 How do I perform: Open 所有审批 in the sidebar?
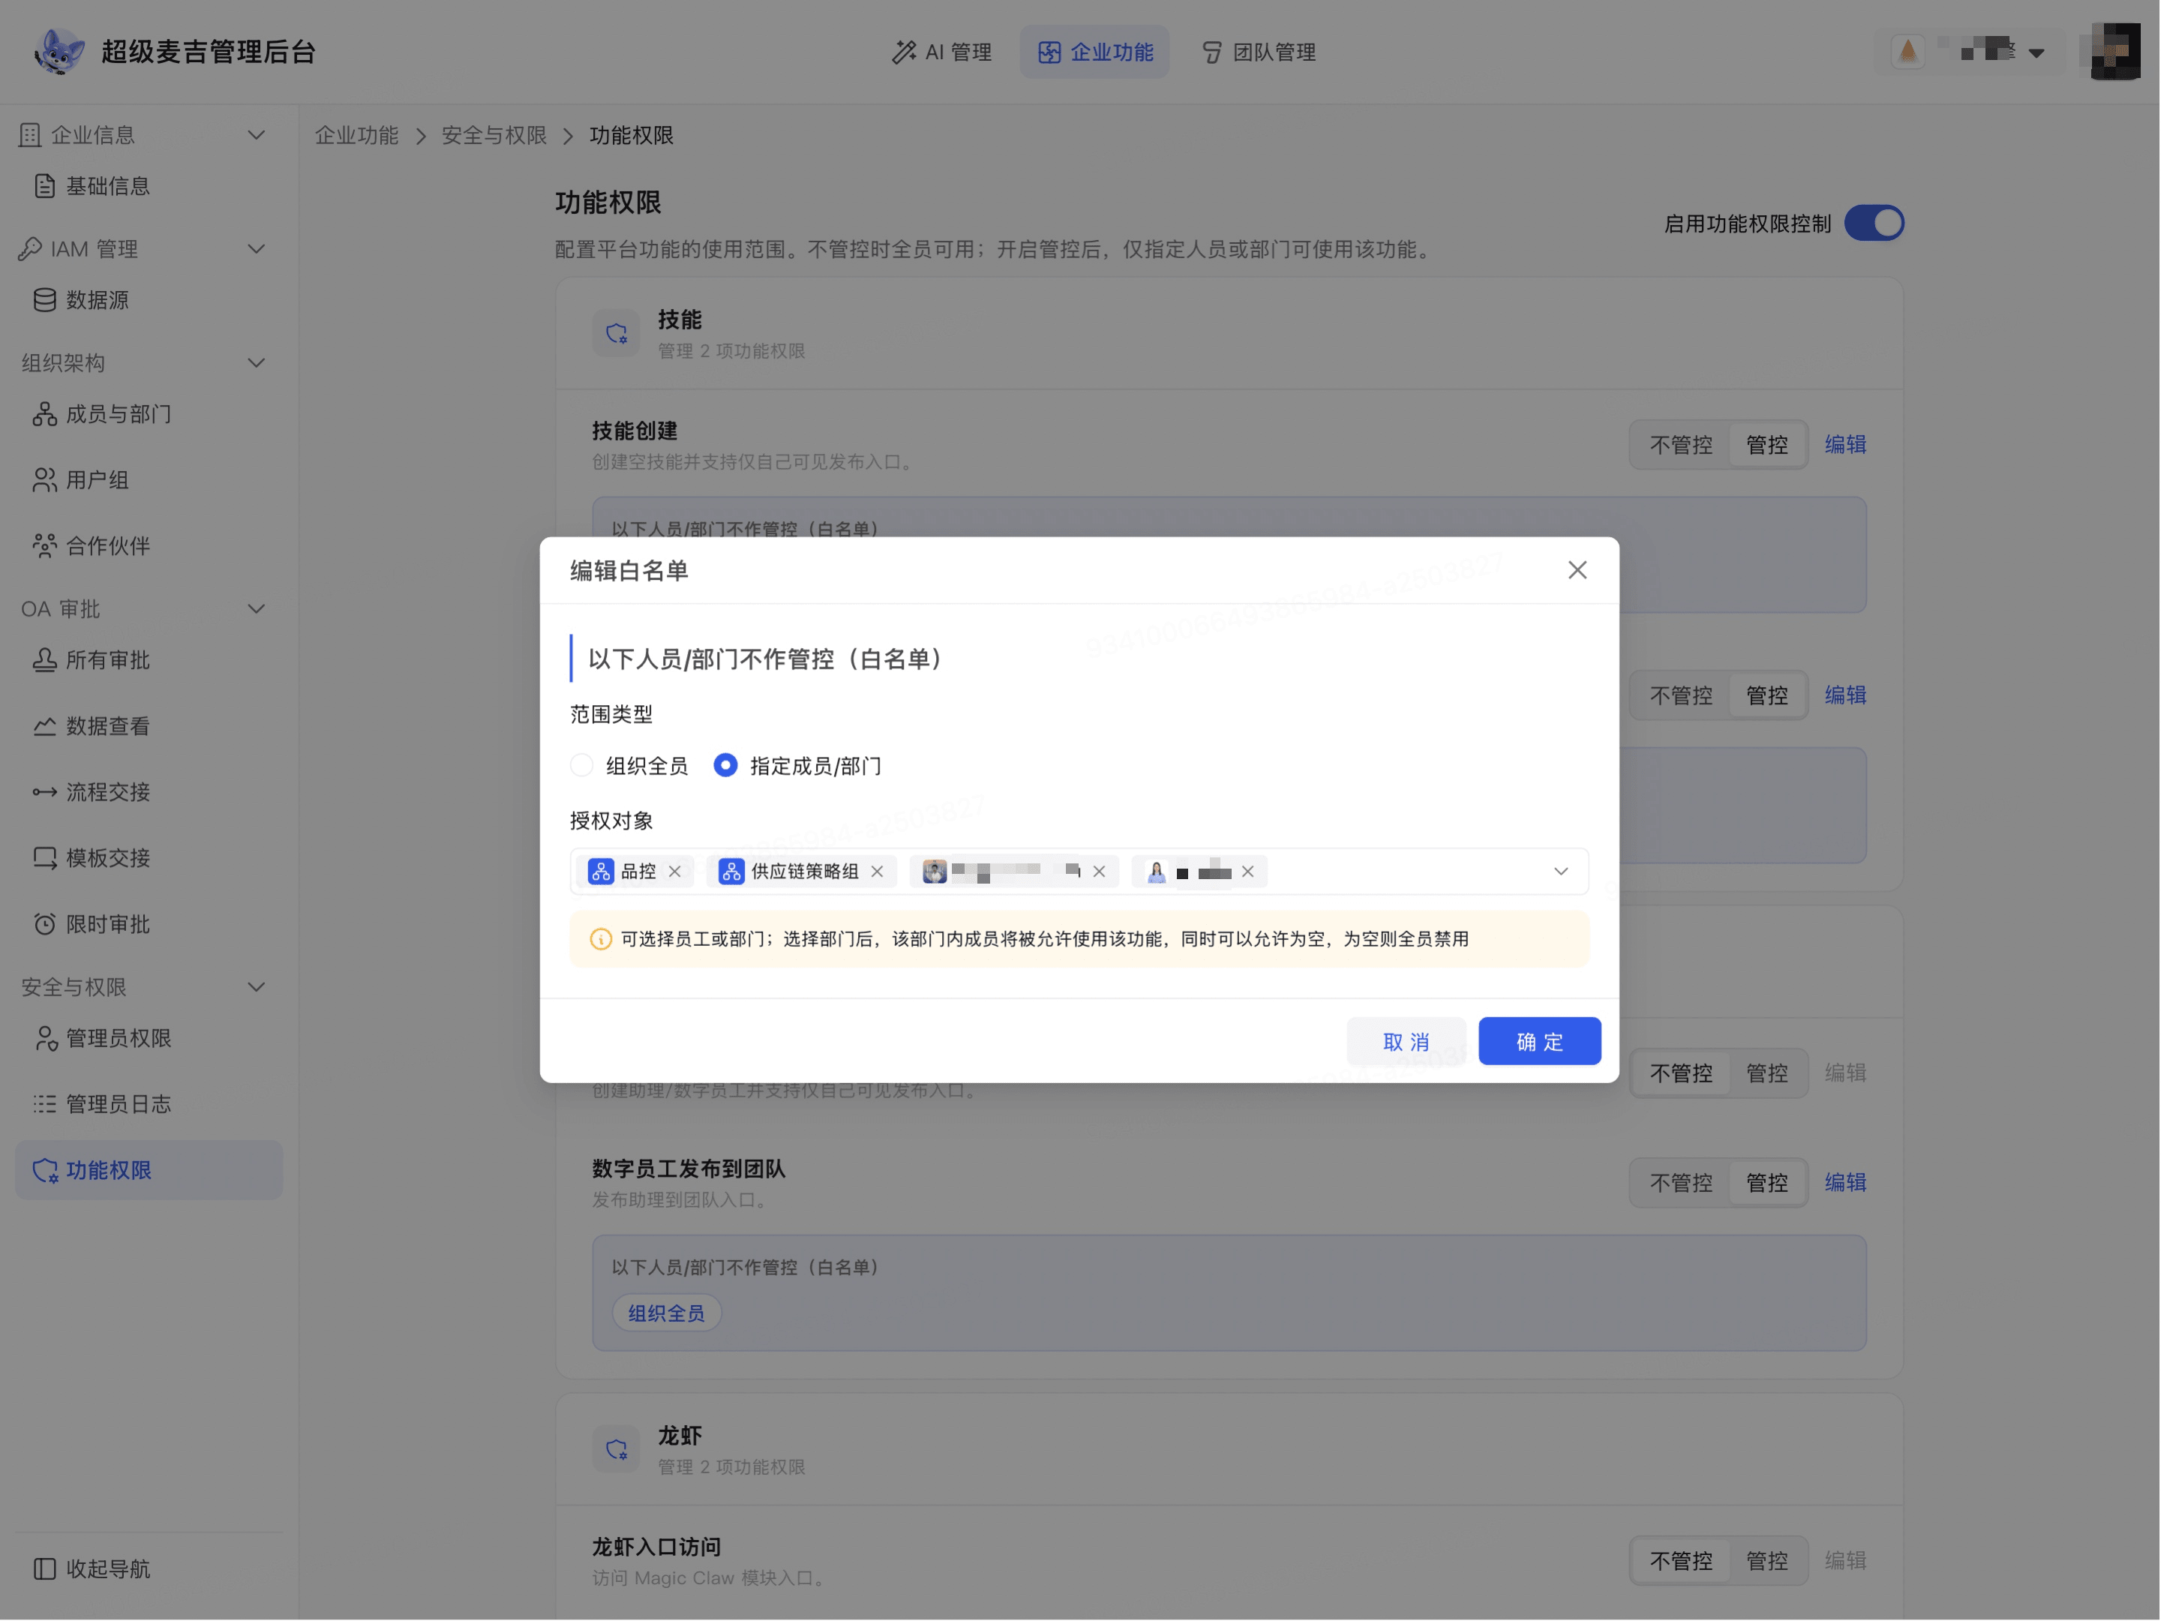pyautogui.click(x=149, y=661)
